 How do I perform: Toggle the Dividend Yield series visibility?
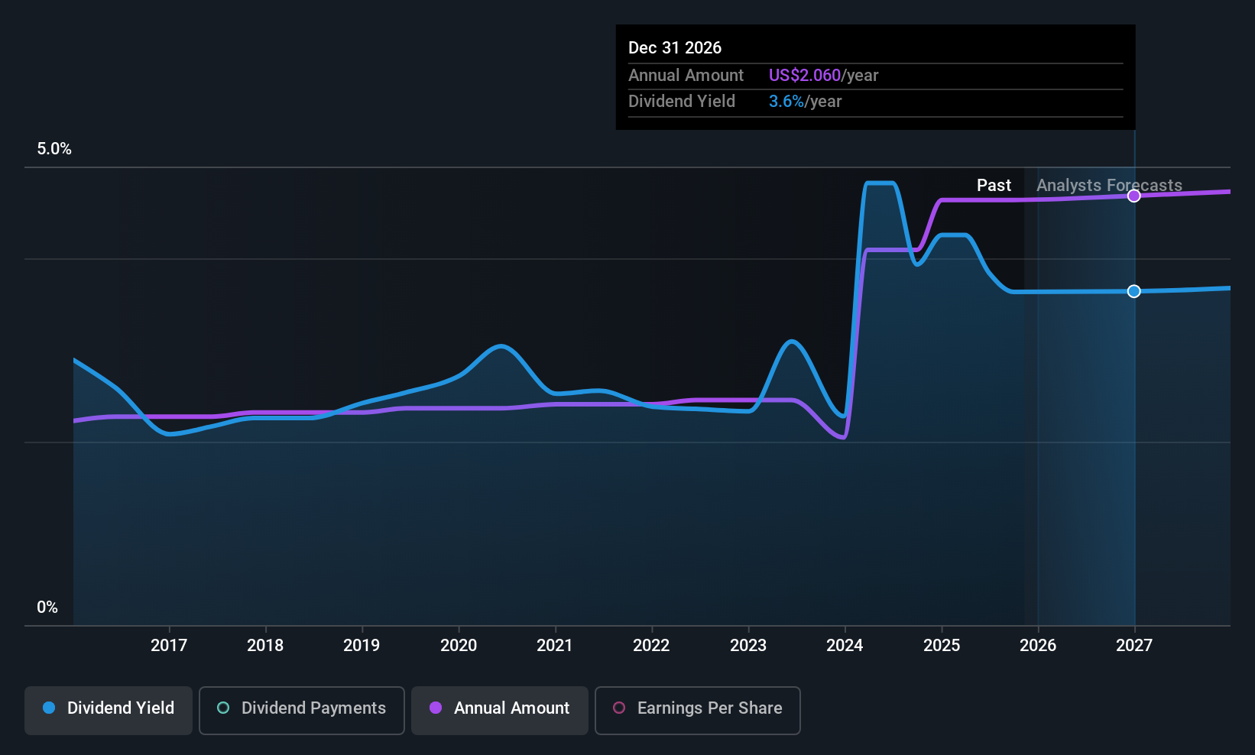(108, 710)
